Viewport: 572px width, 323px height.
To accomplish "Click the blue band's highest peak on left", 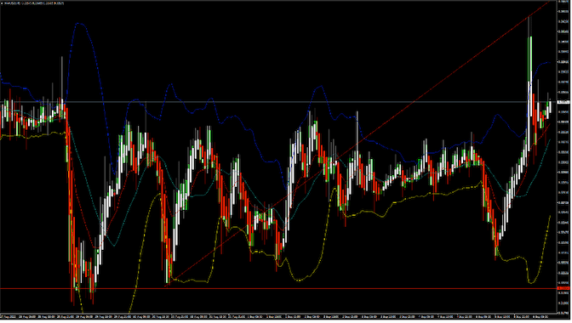I will tap(79, 24).
